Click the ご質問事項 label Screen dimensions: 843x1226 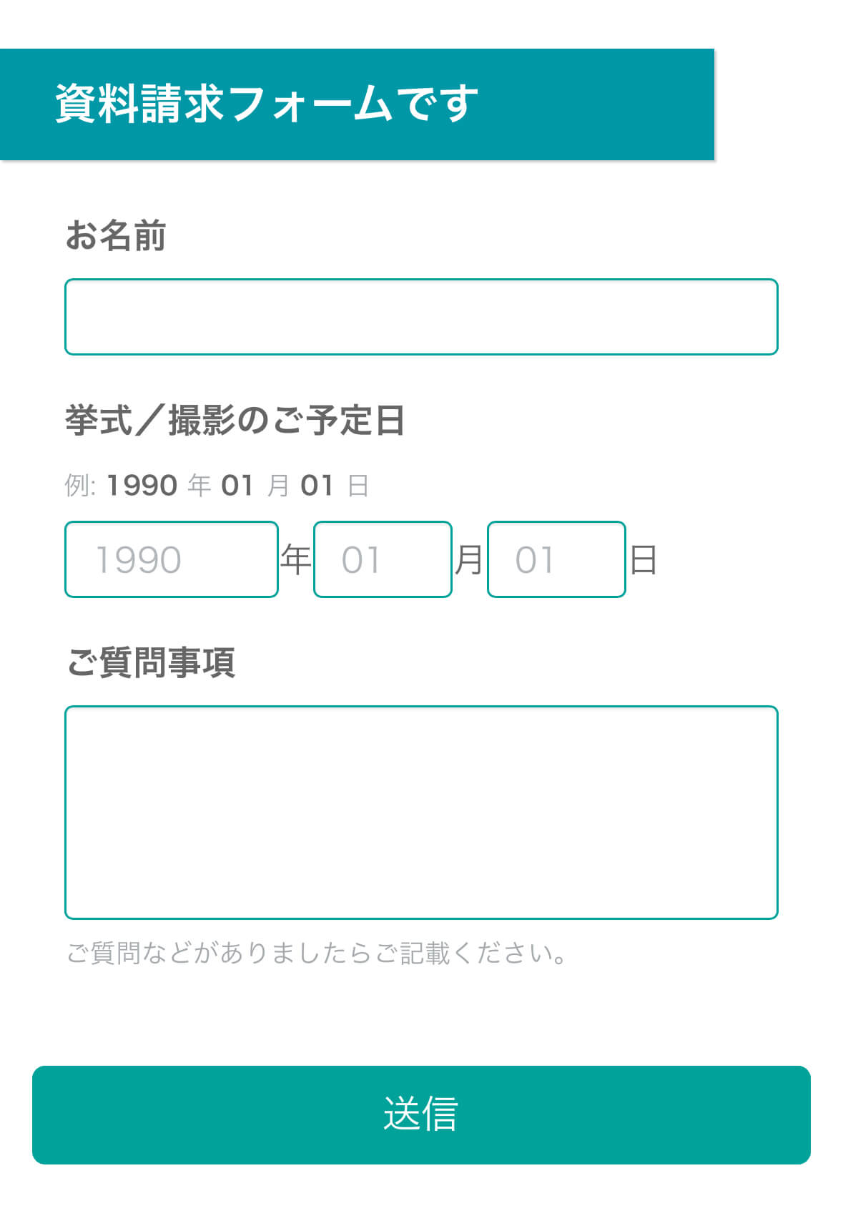point(151,662)
